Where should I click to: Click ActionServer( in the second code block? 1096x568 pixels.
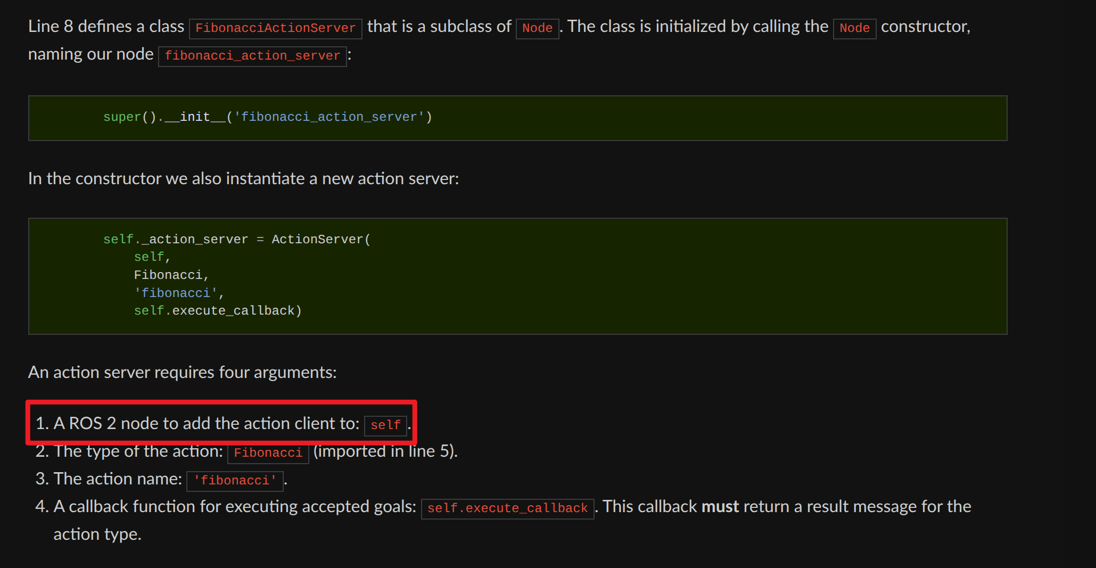tap(321, 240)
